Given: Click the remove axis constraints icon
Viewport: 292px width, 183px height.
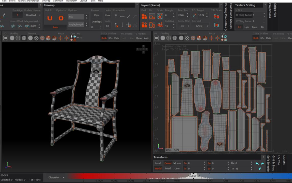Looking at the screenshot, I should pyautogui.click(x=129, y=25).
